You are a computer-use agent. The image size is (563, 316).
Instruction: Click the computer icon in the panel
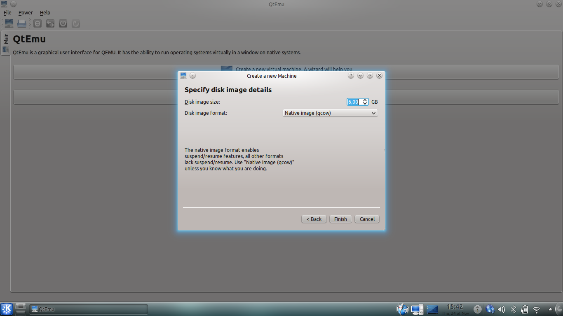click(x=417, y=309)
